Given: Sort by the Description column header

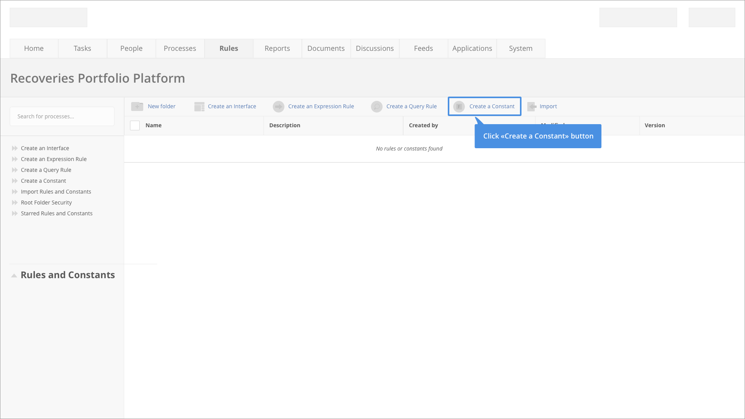Looking at the screenshot, I should (x=285, y=125).
